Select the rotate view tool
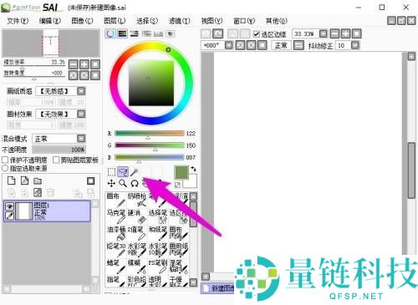 pos(135,183)
